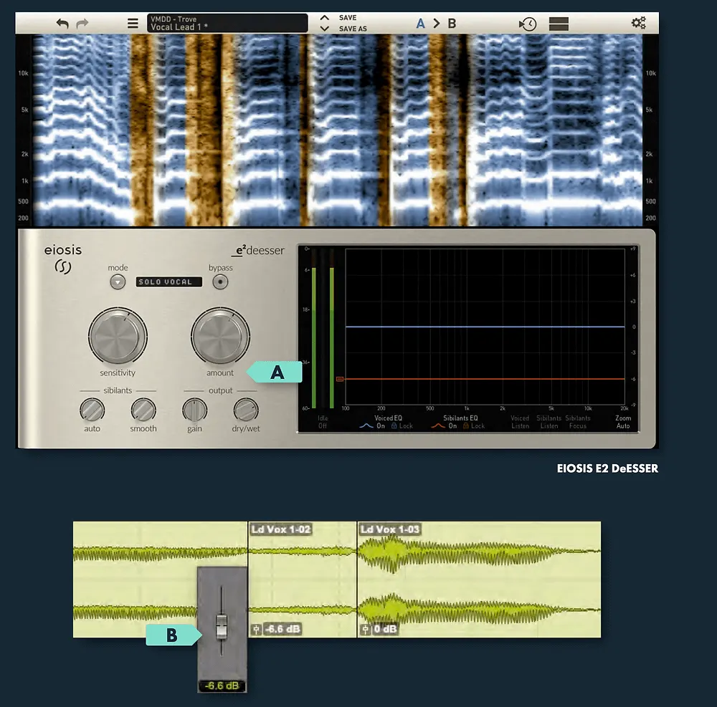Switch to the B comparison state
The height and width of the screenshot is (707, 717).
coord(452,24)
